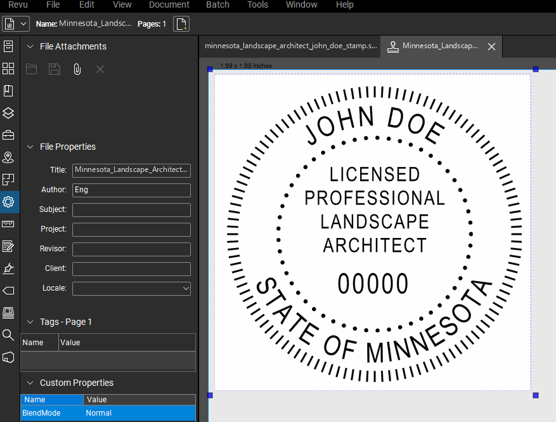Open the File Access panel icon
This screenshot has width=556, height=422.
(x=8, y=46)
